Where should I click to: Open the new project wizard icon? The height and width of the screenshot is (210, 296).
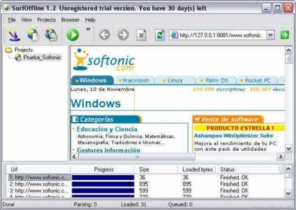(x=14, y=35)
